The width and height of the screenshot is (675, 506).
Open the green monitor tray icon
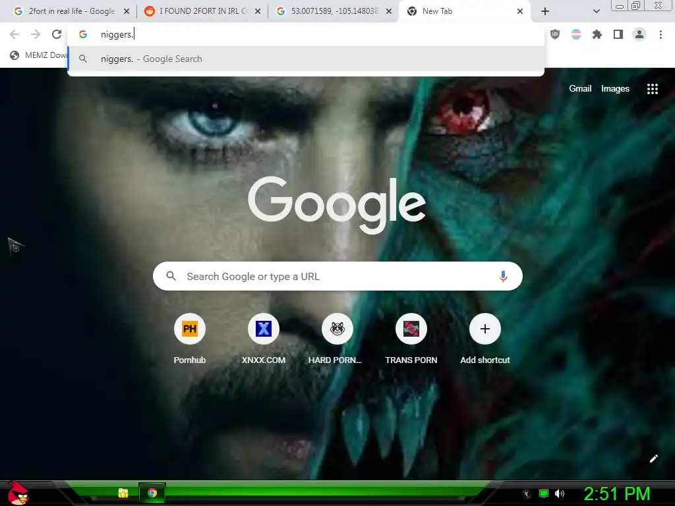point(544,493)
